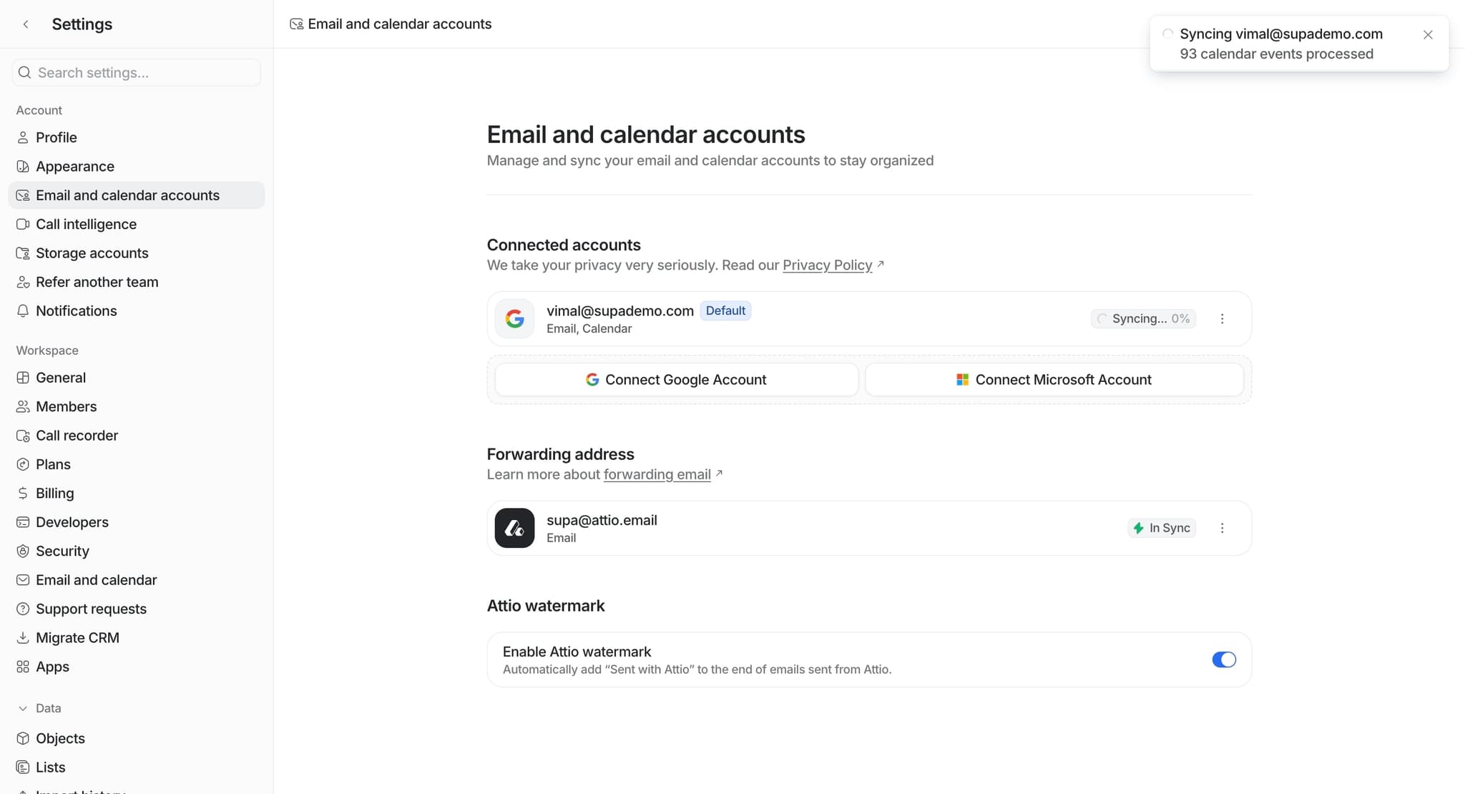Click the Security shield icon in sidebar
The width and height of the screenshot is (1465, 794).
[x=23, y=552]
